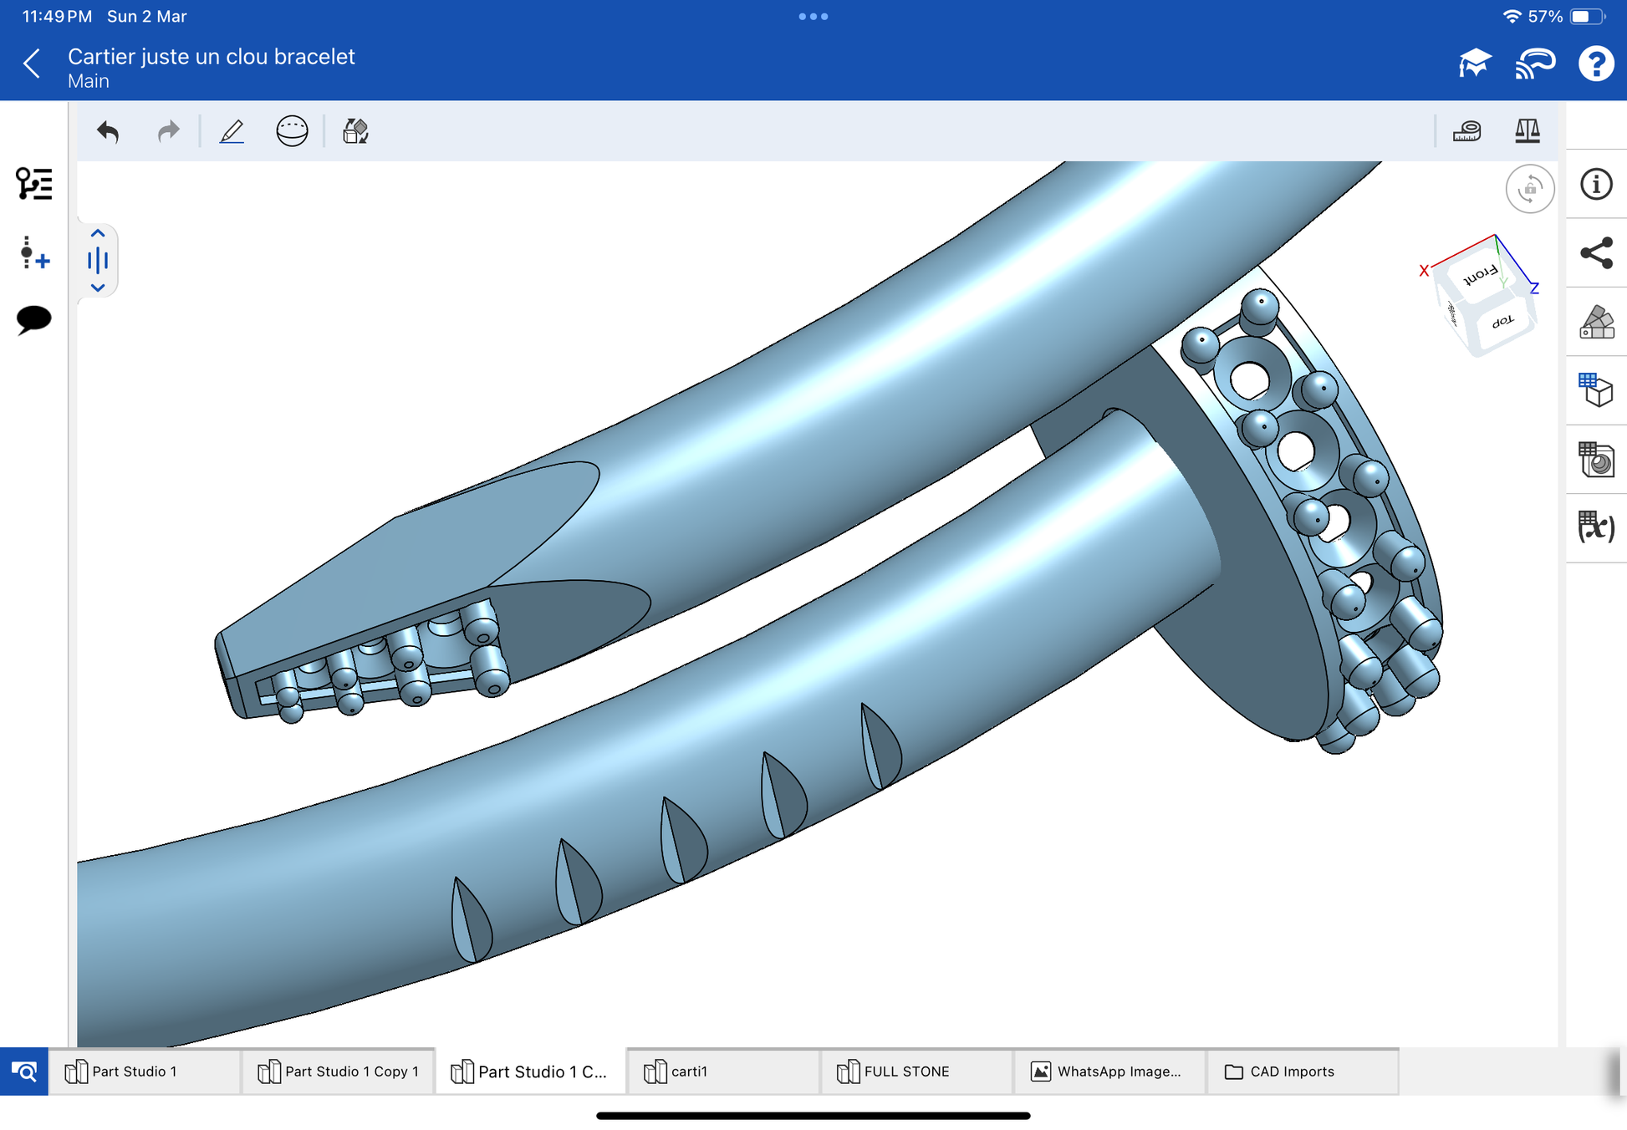Open the measure tool
Screen dimensions: 1627x1130
[x=1466, y=131]
